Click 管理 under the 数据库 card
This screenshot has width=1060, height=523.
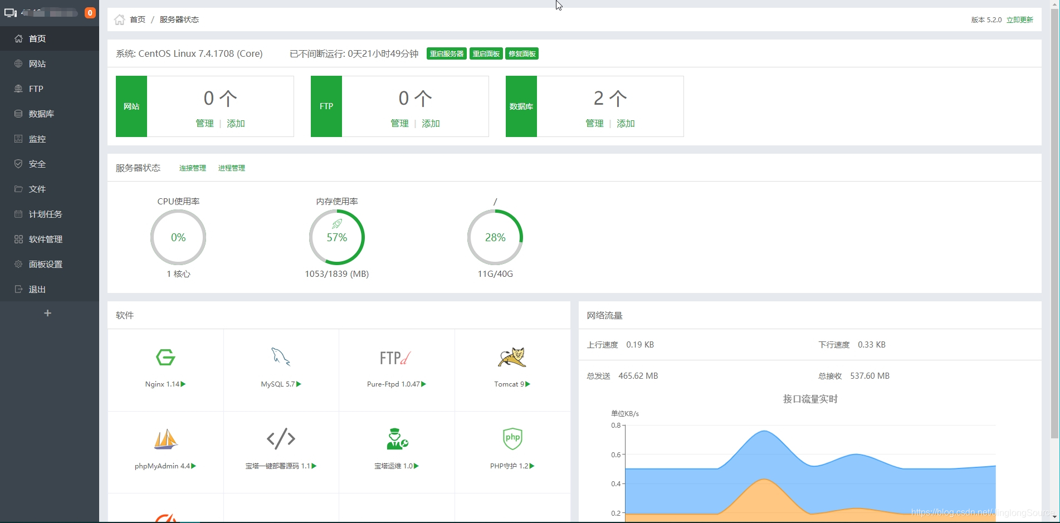[594, 123]
